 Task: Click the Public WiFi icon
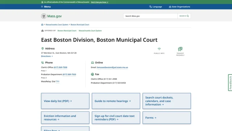click(x=159, y=49)
